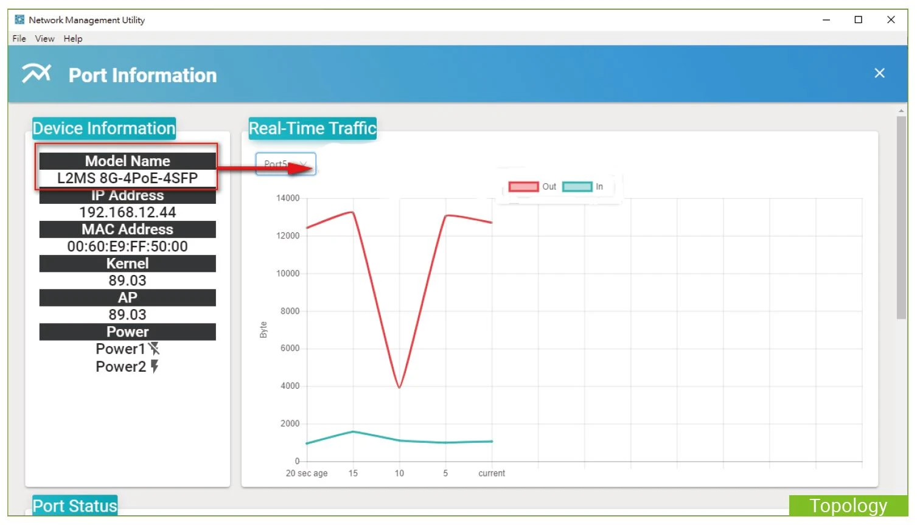Open the Help menu
Viewport: 917px width, 525px height.
click(73, 38)
